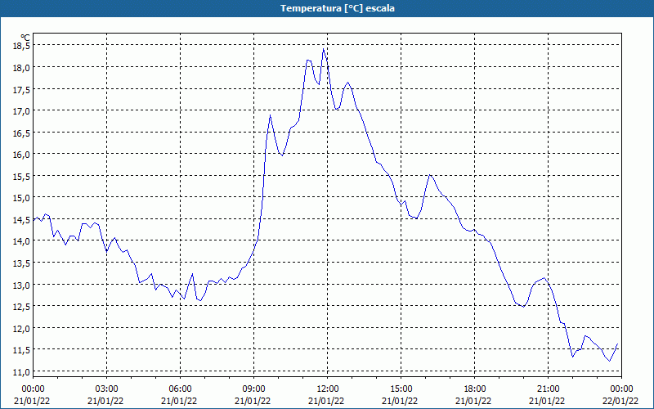654x409 pixels.
Task: Select the 11,0 y-axis value
Action: point(22,371)
